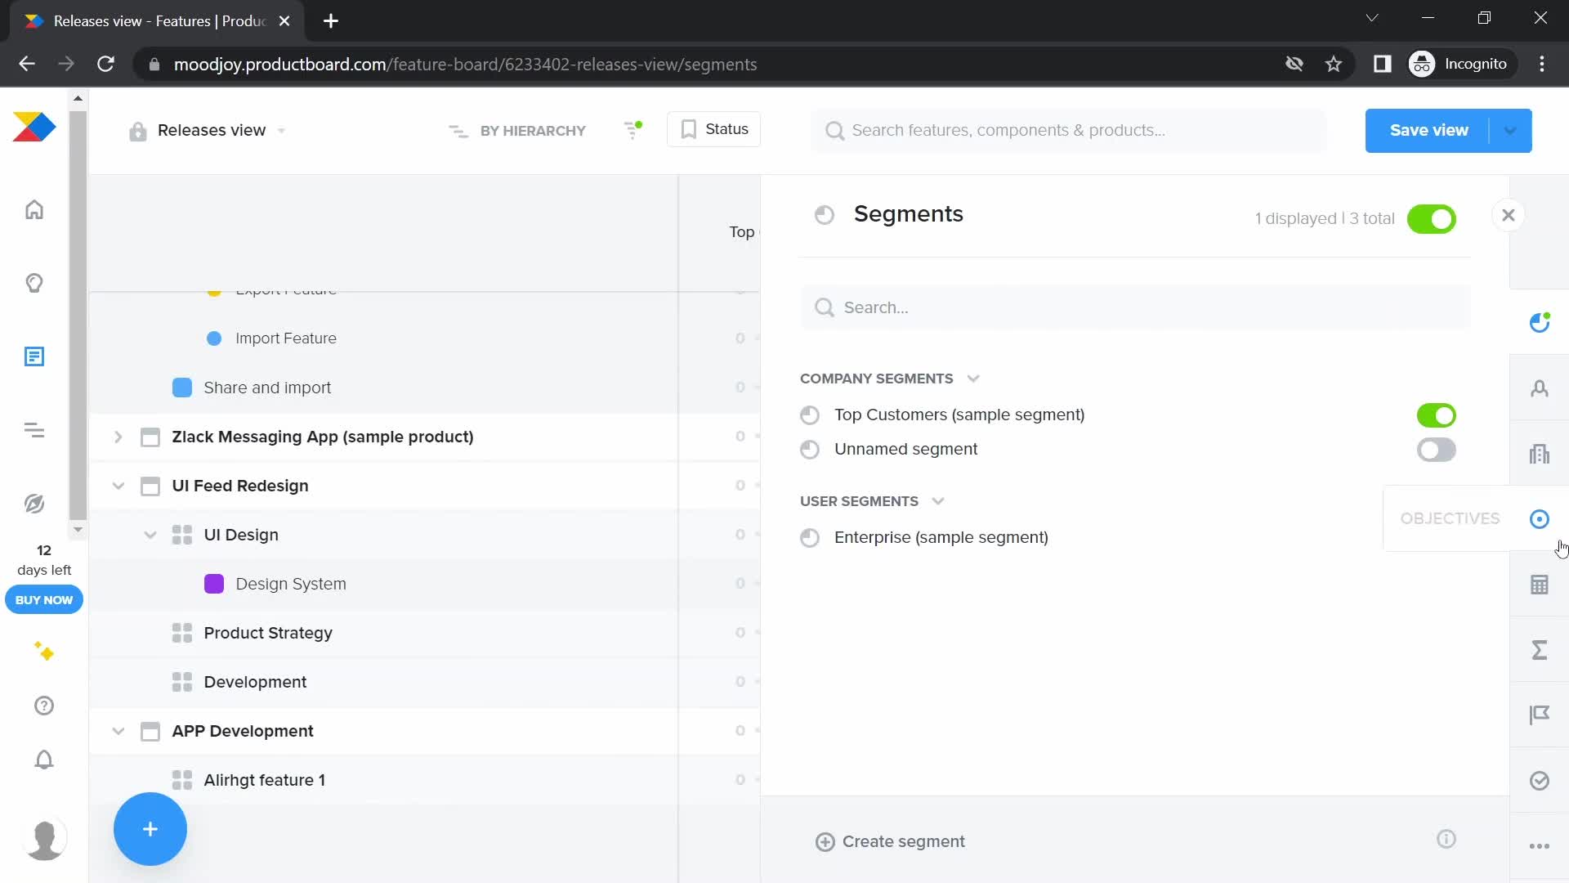The width and height of the screenshot is (1569, 883).
Task: Click the blue Share and import color square
Action: [x=182, y=388]
